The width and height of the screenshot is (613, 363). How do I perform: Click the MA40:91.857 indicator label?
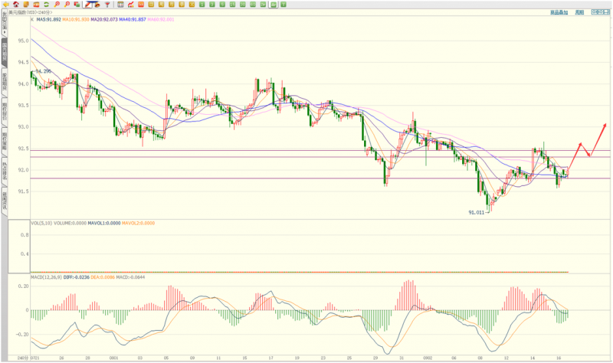[x=133, y=20]
